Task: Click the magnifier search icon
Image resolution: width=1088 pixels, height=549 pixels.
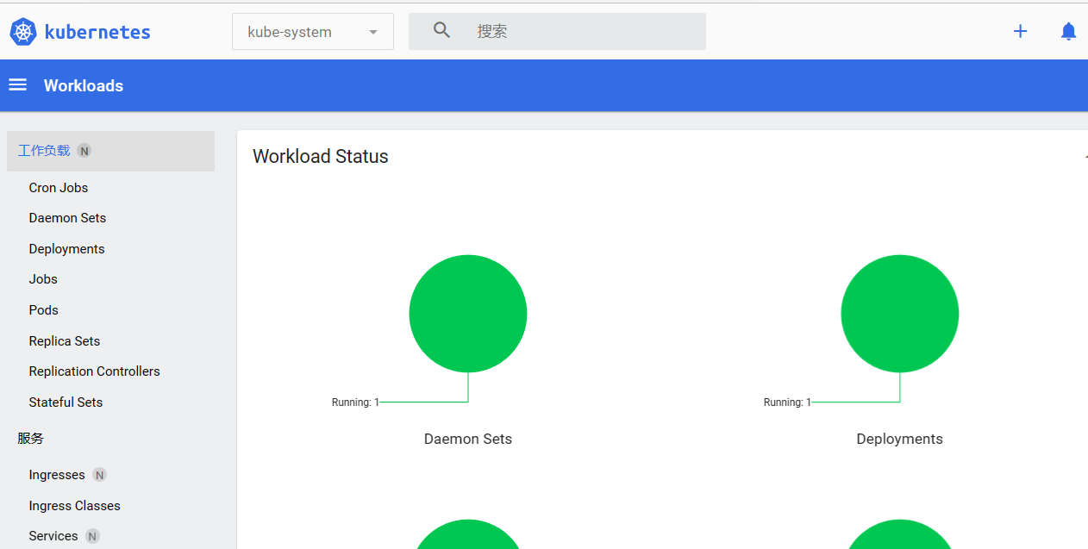Action: pos(441,31)
